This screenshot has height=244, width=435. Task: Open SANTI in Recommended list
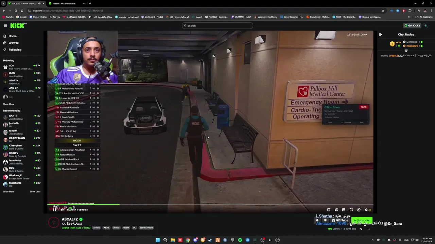coord(22,117)
